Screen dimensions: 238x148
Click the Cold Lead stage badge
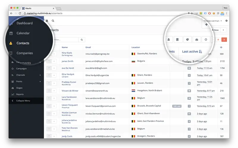pyautogui.click(x=177, y=106)
